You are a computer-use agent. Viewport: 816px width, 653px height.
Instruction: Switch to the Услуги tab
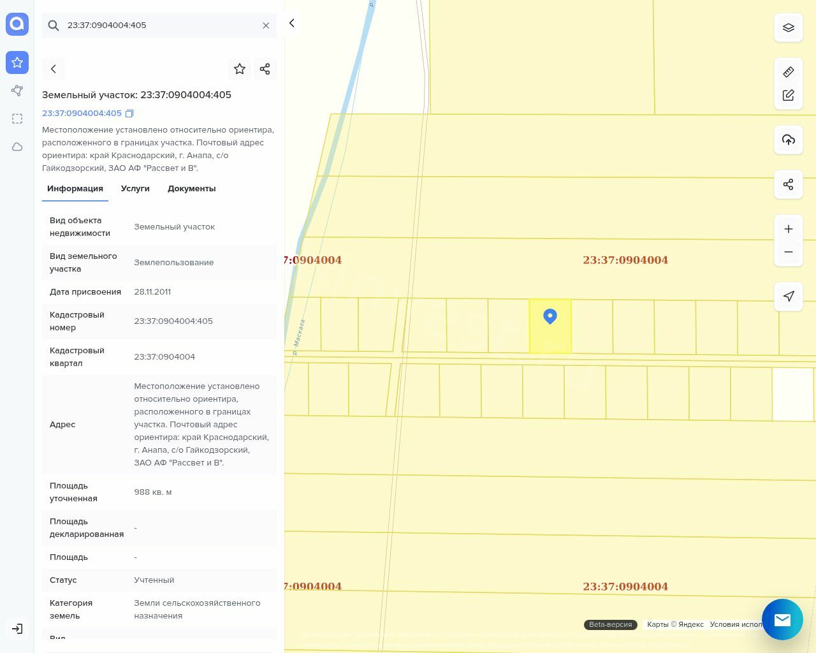[135, 189]
